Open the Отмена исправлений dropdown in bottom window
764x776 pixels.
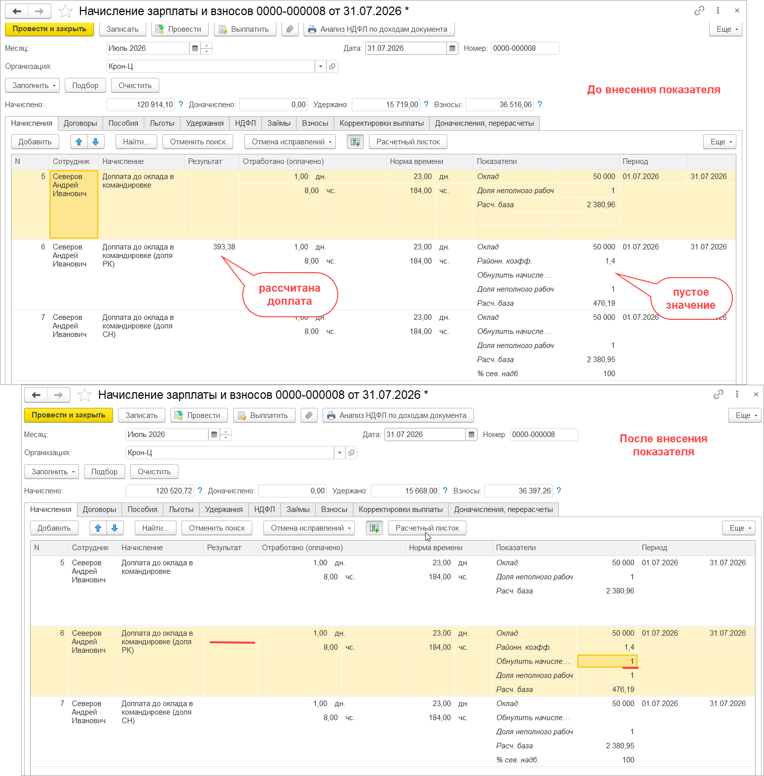tap(309, 528)
